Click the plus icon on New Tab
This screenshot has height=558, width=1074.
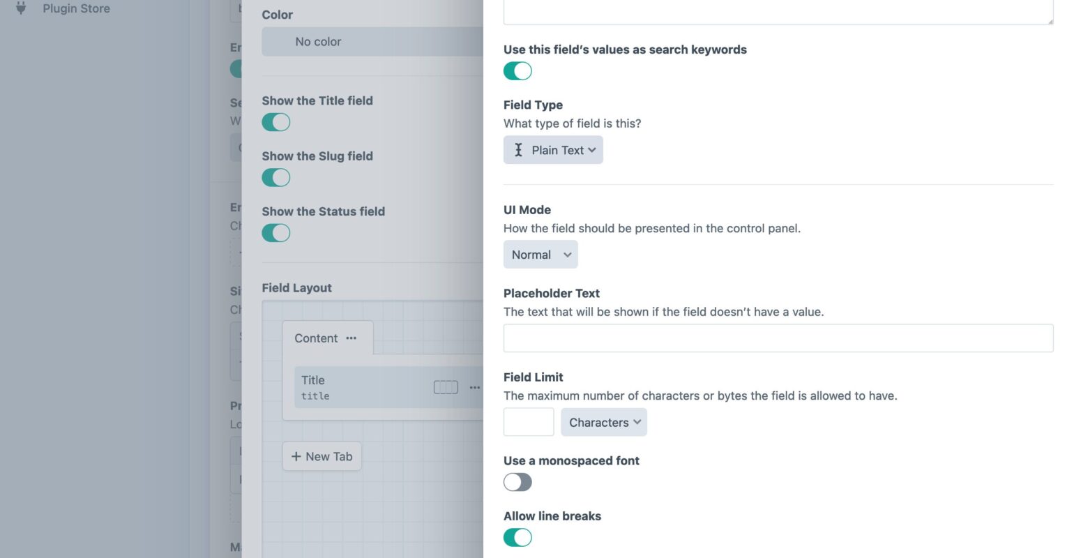pyautogui.click(x=296, y=456)
